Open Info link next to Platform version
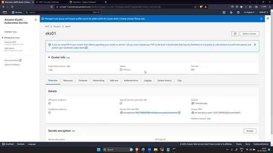Viewport: 273px width, 153px height. [x=209, y=119]
